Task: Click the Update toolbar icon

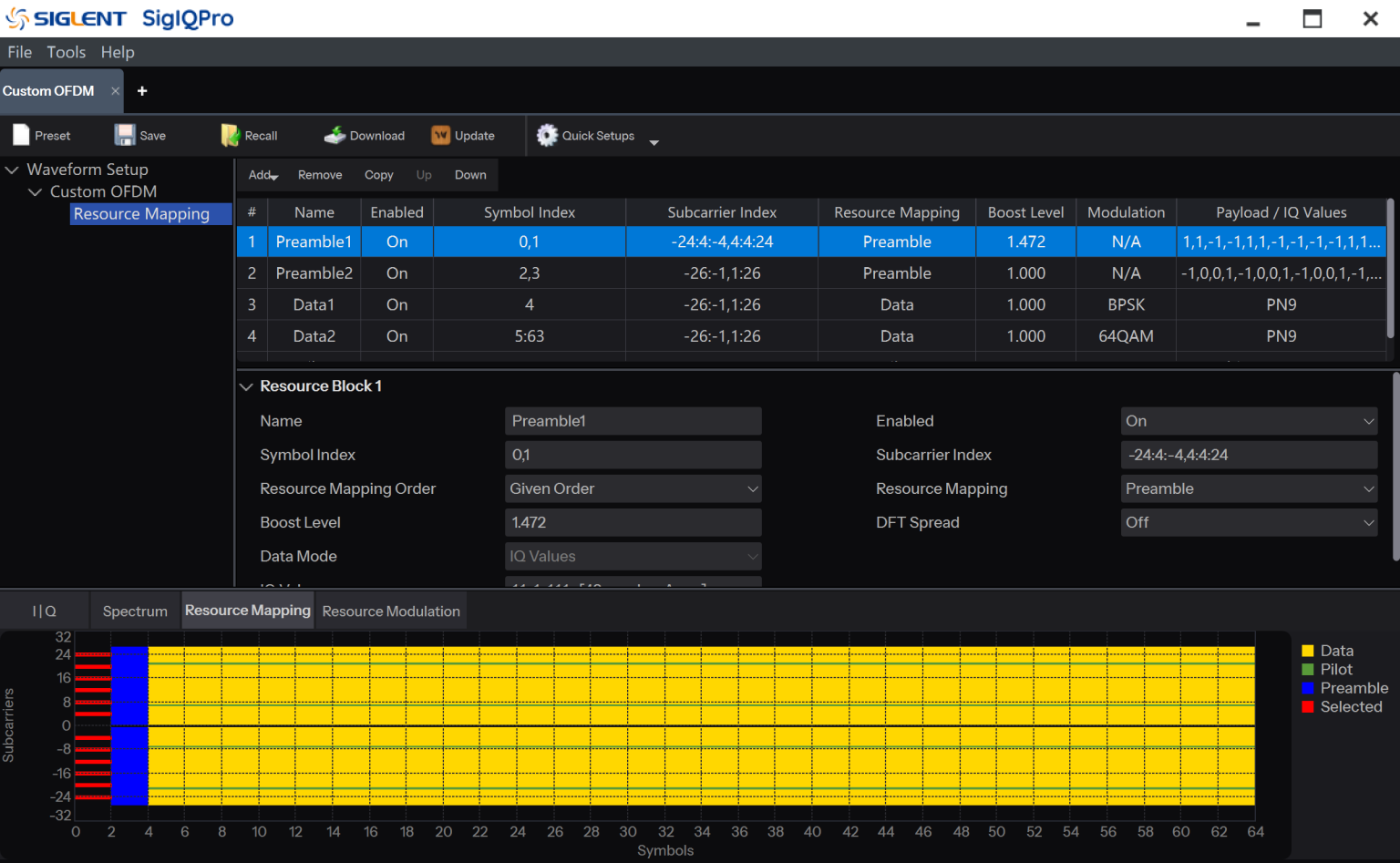Action: click(440, 134)
